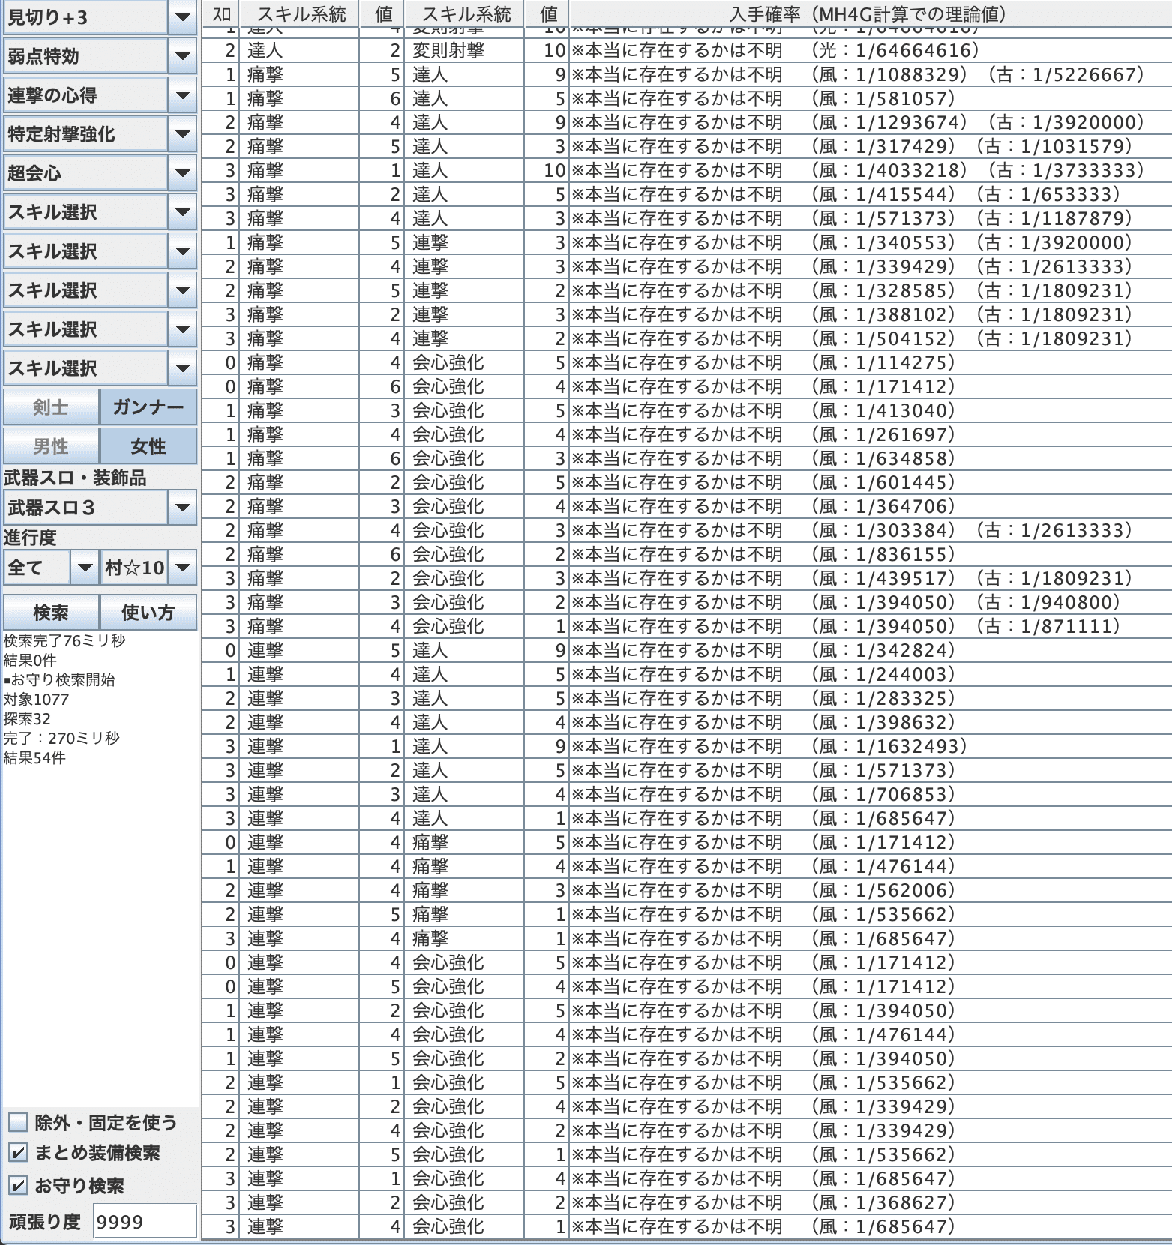Screen dimensions: 1172x1245
Task: Enable the 除外・固定を使う checkbox
Action: point(18,1123)
